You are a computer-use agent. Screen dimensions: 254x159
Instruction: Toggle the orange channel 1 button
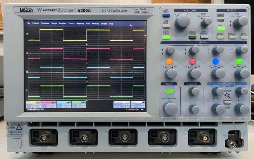[x=169, y=62]
